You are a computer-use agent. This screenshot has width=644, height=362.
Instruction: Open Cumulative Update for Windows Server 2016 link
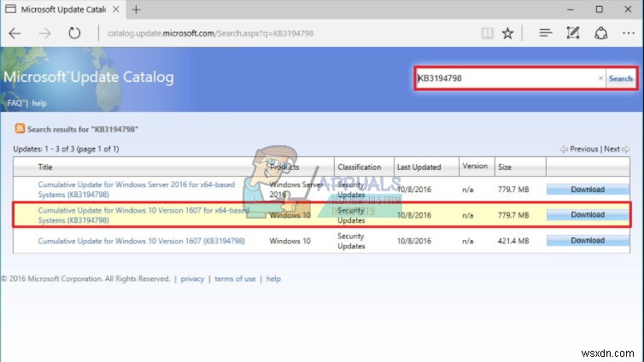[x=137, y=190]
